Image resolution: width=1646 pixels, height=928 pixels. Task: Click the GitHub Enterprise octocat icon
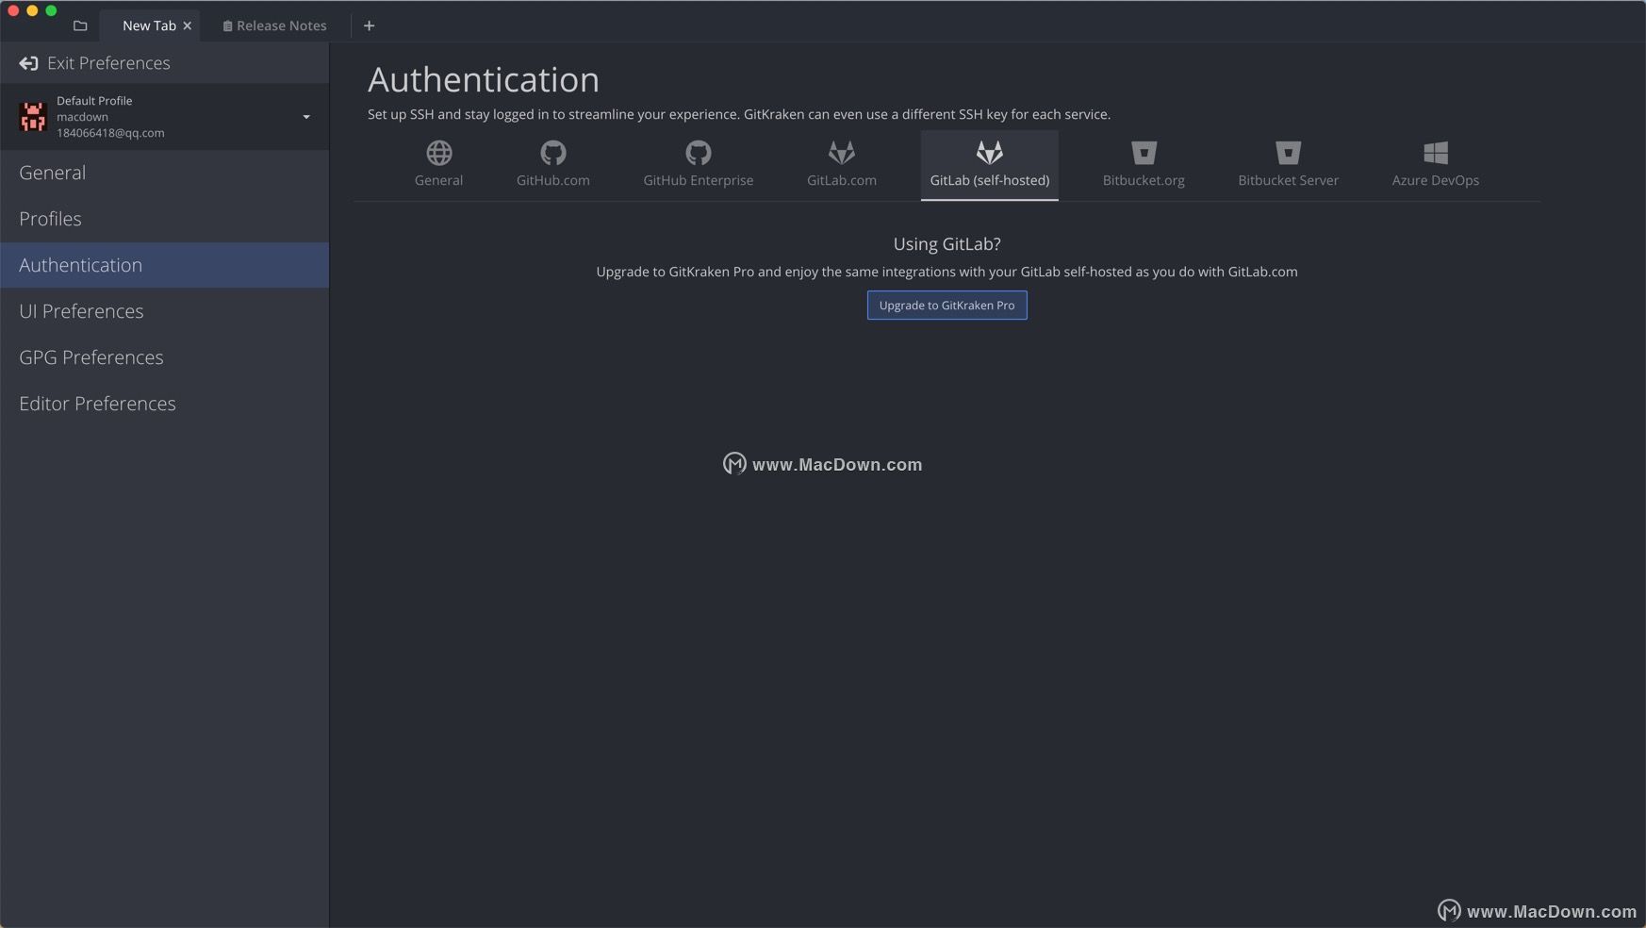coord(699,152)
